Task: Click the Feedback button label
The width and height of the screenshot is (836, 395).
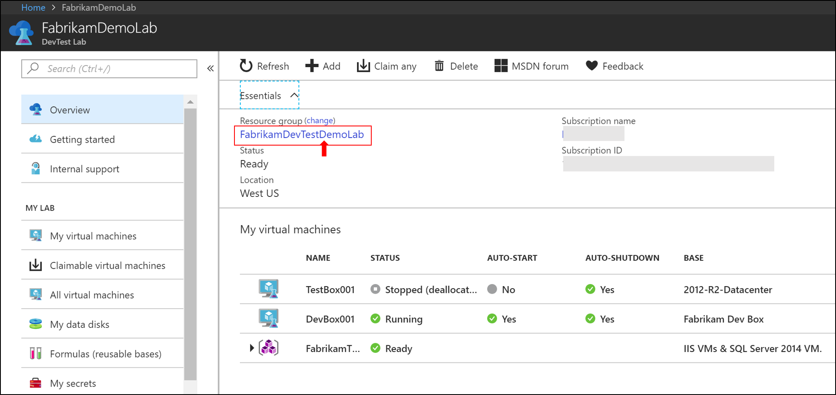Action: click(623, 66)
